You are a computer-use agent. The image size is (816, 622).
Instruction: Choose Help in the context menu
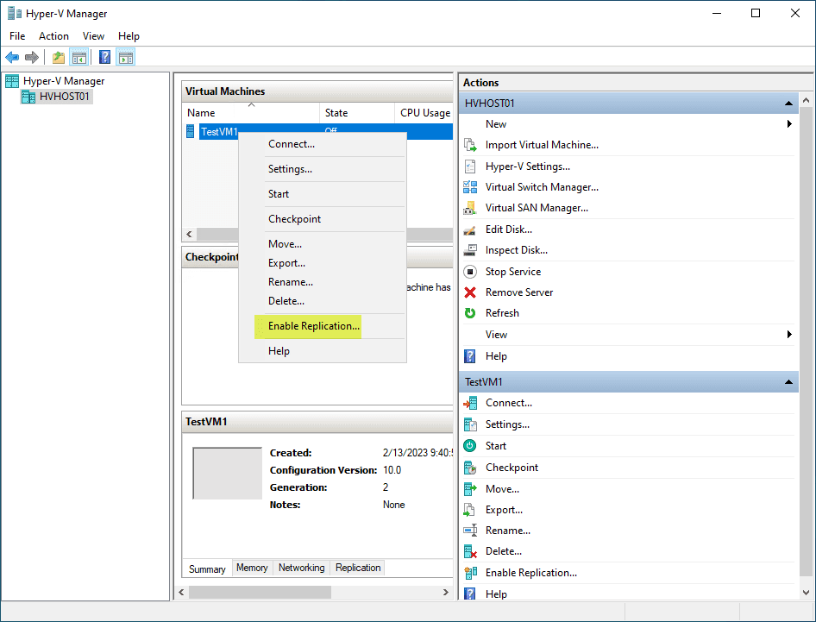(322, 351)
